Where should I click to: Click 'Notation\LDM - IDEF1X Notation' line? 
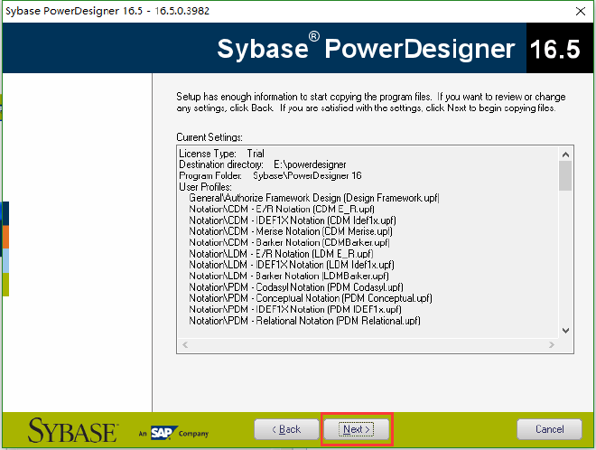292,265
